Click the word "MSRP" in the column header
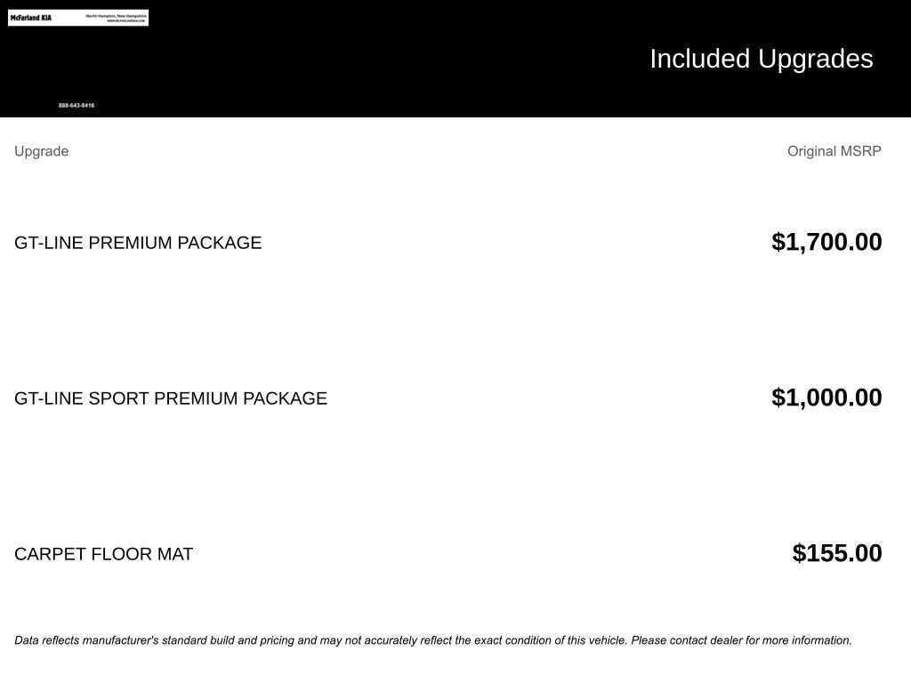 point(859,151)
